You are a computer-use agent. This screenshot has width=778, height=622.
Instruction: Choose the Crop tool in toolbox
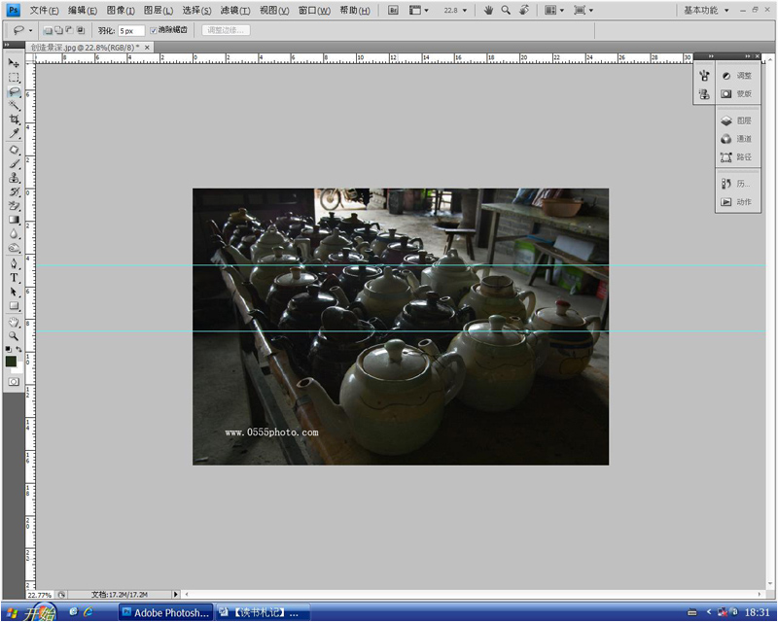click(x=14, y=120)
